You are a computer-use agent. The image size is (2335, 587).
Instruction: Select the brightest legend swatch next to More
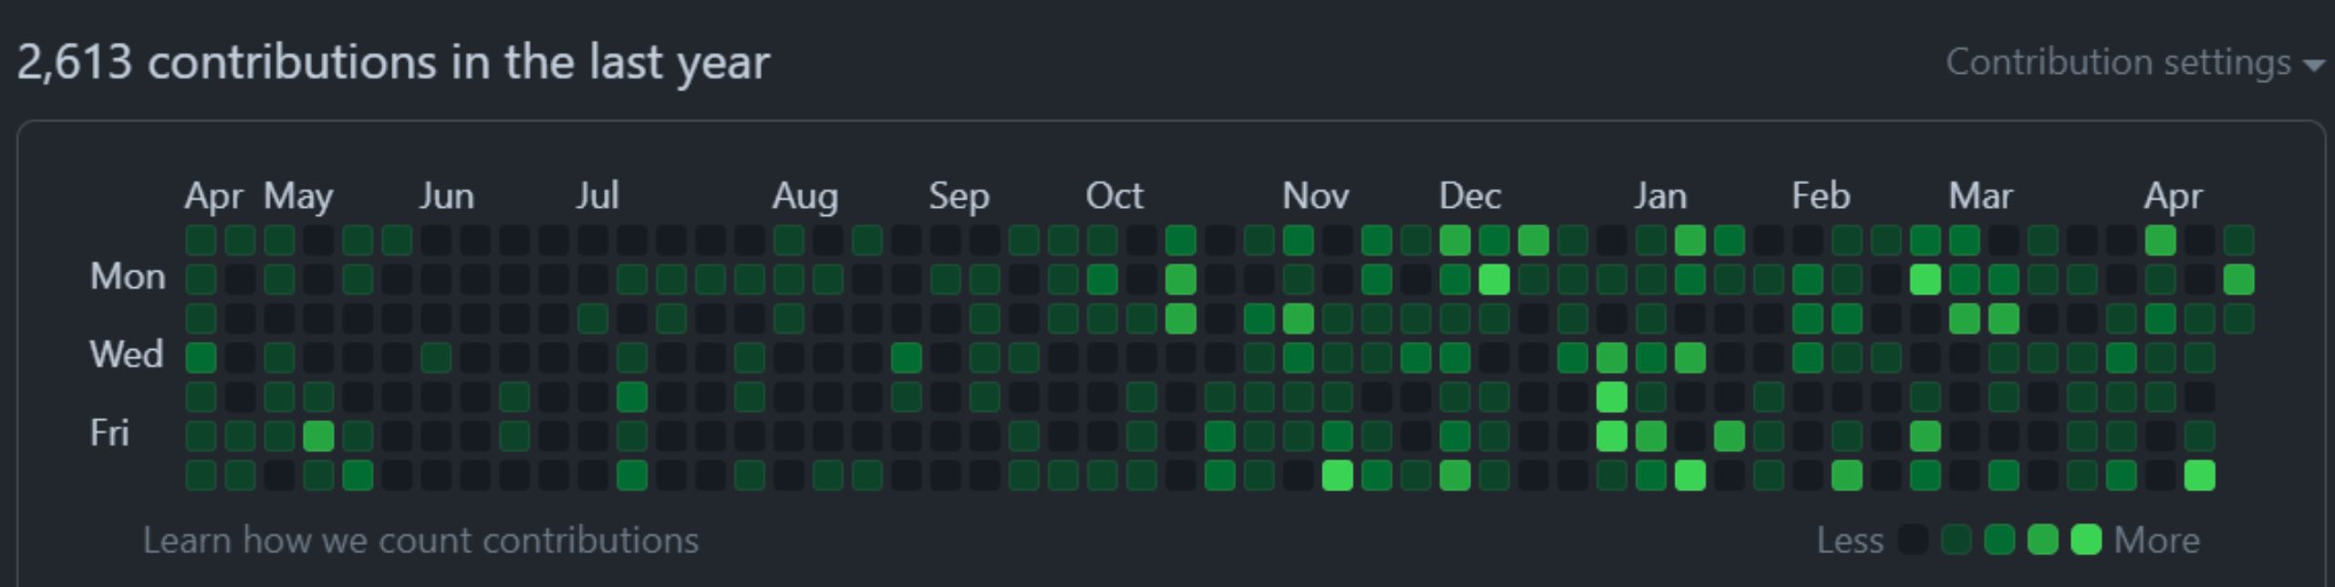2086,540
